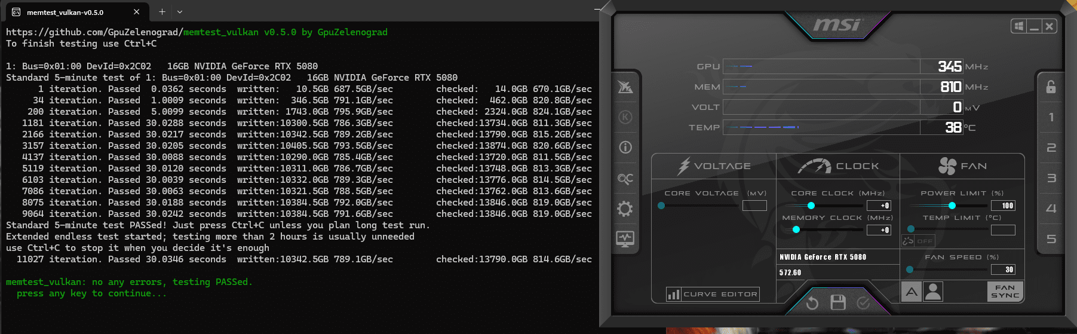This screenshot has width=1077, height=334.
Task: Open a new terminal tab with plus
Action: pyautogui.click(x=162, y=12)
